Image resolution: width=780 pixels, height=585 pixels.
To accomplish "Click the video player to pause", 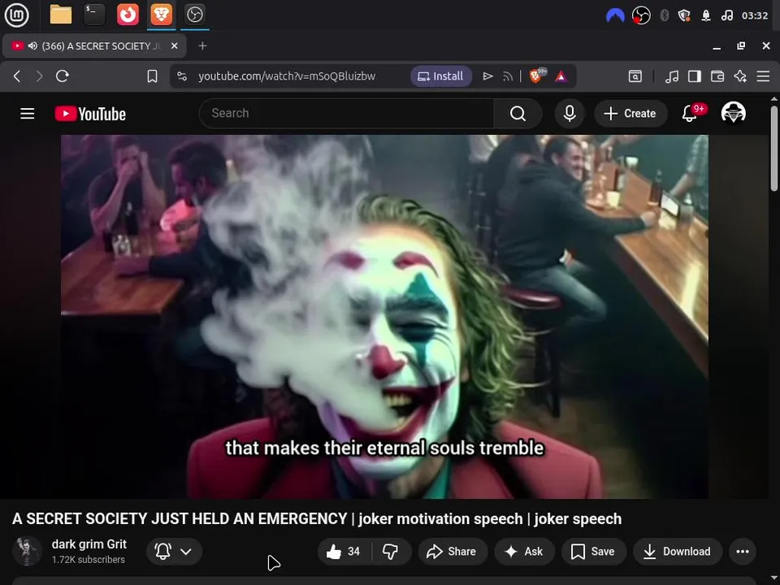I will 384,317.
